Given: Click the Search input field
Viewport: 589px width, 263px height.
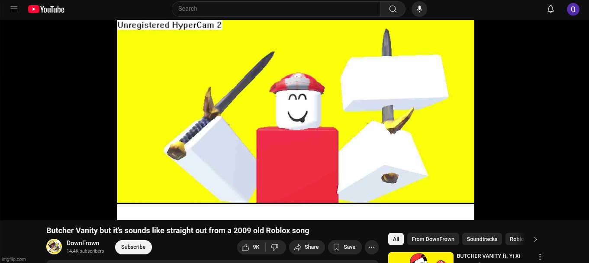Looking at the screenshot, I should pyautogui.click(x=276, y=9).
